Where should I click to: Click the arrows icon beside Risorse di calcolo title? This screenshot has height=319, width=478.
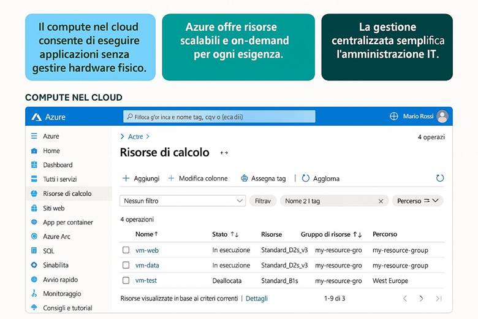(x=224, y=153)
